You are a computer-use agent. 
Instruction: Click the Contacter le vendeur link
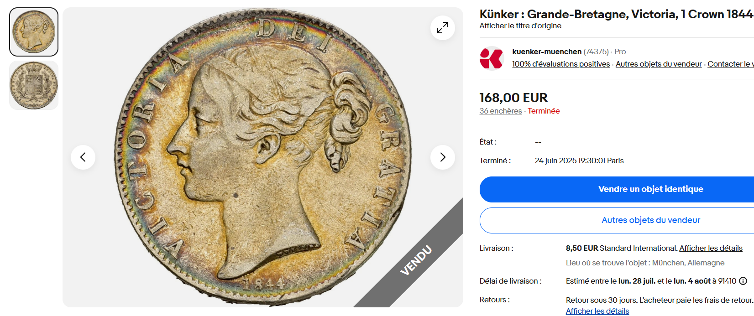(x=731, y=64)
